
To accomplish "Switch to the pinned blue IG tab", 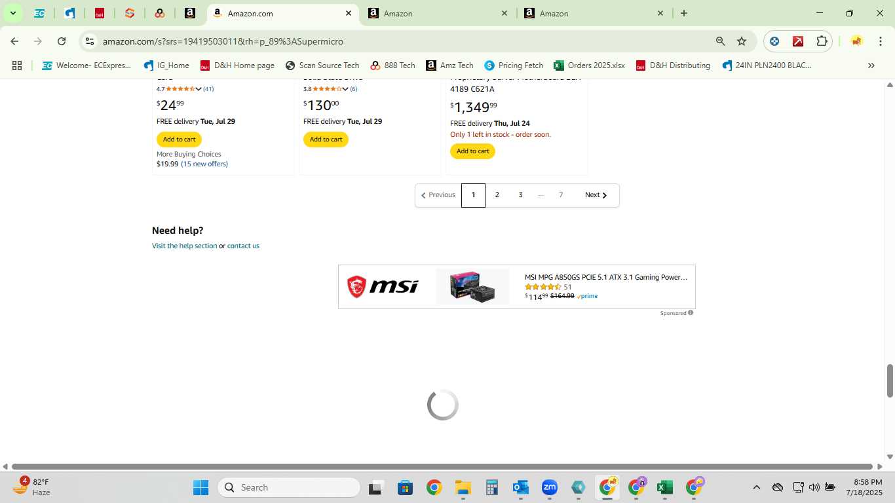I will tap(69, 13).
